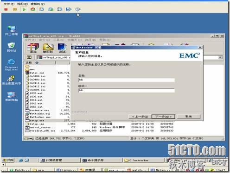Screen dimensions: 230x173
Task: Click the IE quick launch icon
Action: point(21,161)
